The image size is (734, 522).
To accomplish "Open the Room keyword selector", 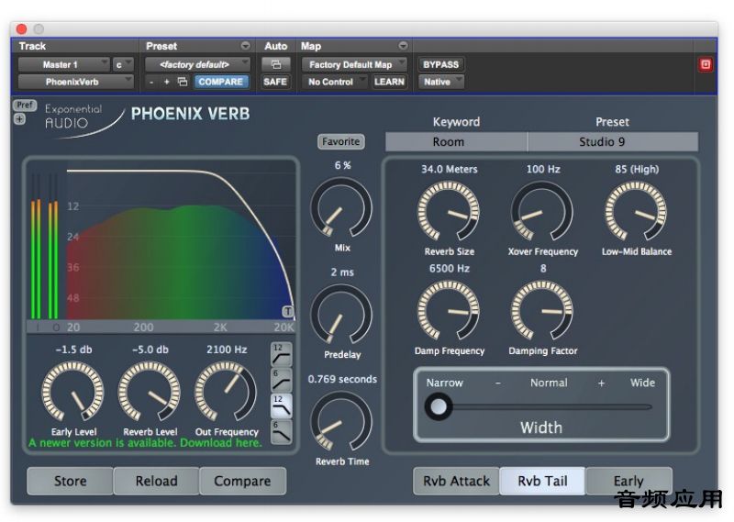I will [456, 142].
